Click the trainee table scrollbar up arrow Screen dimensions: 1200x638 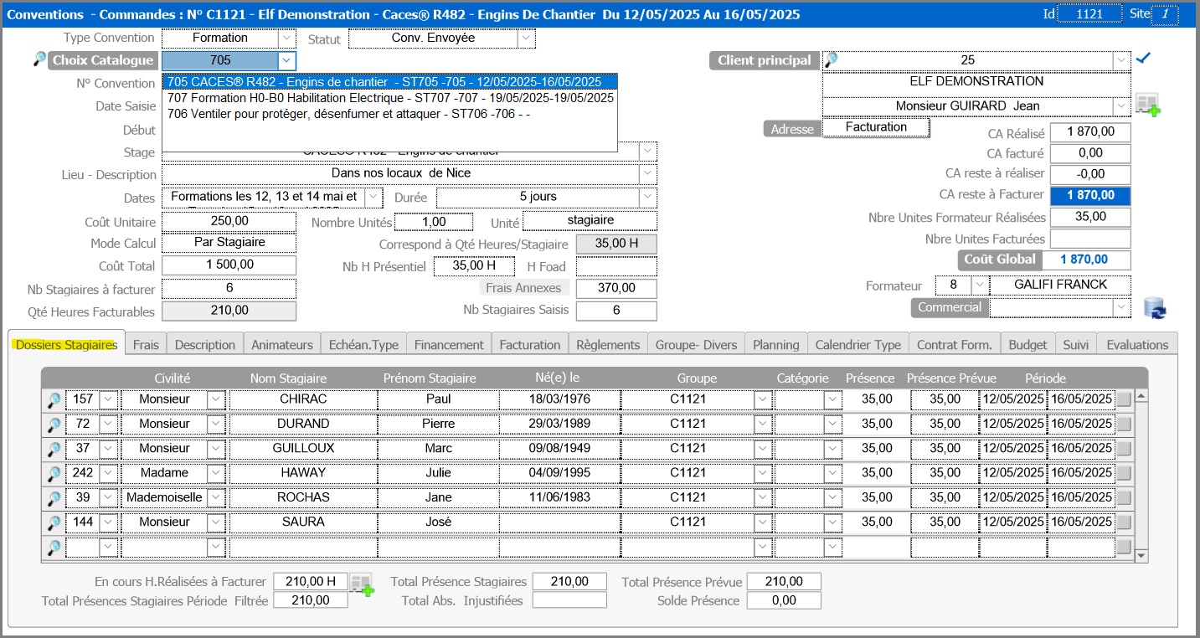pos(1141,397)
